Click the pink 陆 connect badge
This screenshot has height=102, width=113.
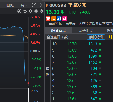click(x=65, y=19)
